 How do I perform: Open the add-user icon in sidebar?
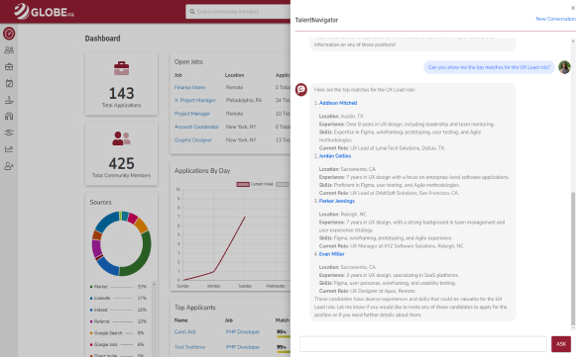point(9,166)
